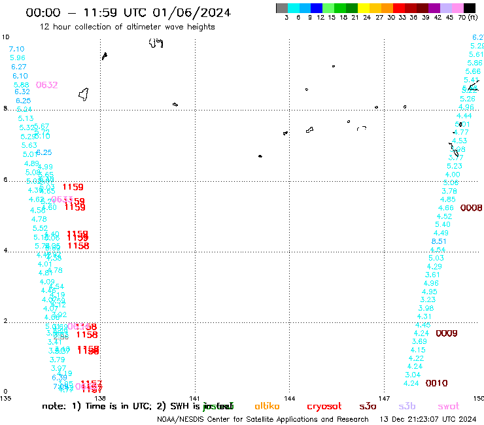484x425 pixels.
Task: Click the wave height value '6.32'
Action: pyautogui.click(x=22, y=92)
